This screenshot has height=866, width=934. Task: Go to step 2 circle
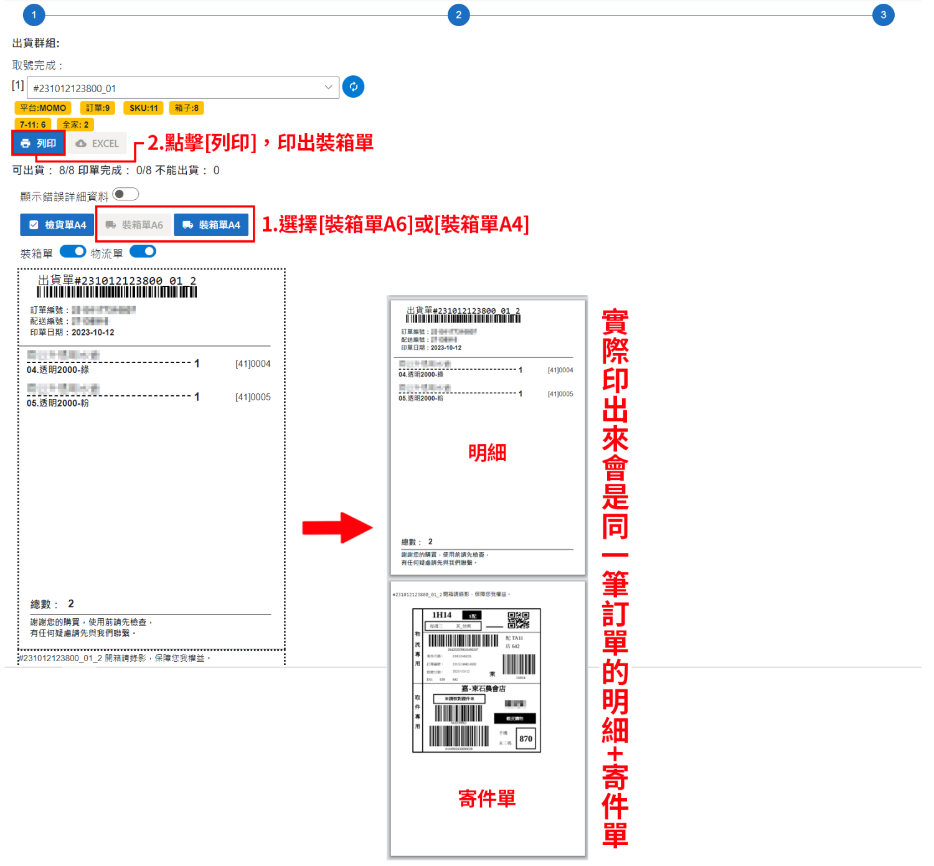(x=458, y=15)
